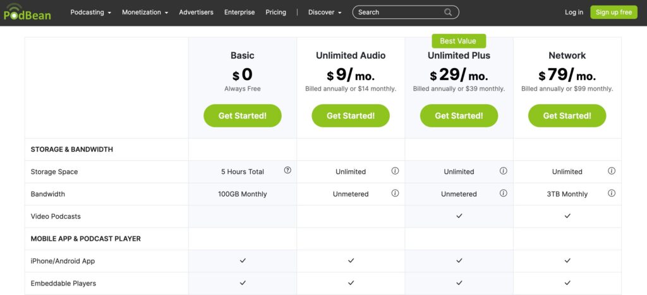Click iPhone/Android App checkmark under Unlimited Plus

(x=459, y=260)
